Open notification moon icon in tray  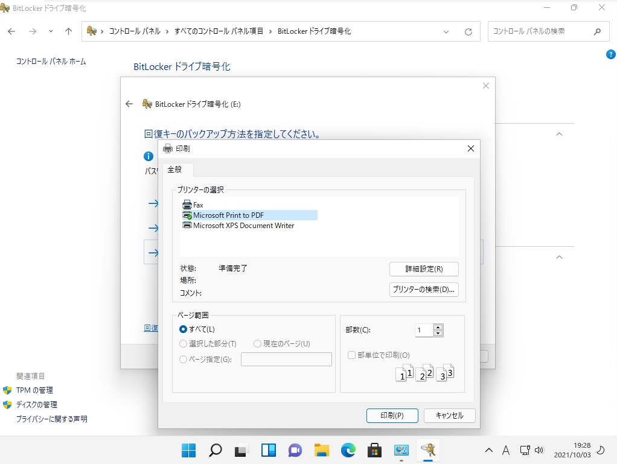[x=601, y=450]
